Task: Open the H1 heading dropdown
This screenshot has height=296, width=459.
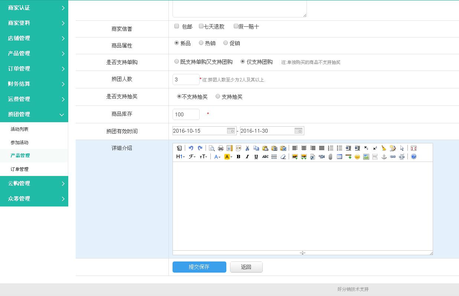Action: (x=180, y=157)
